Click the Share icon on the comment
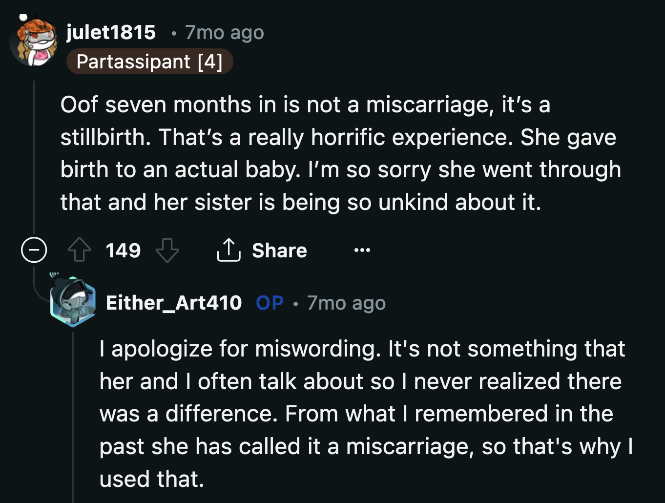 [229, 250]
